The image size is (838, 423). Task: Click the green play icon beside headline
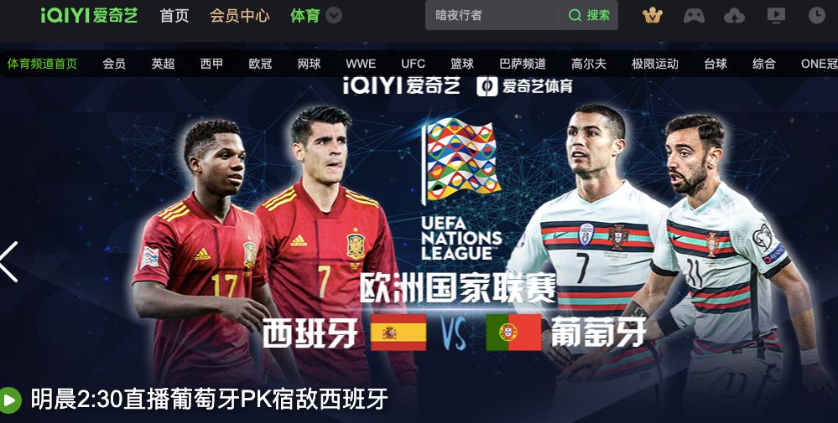click(x=10, y=399)
